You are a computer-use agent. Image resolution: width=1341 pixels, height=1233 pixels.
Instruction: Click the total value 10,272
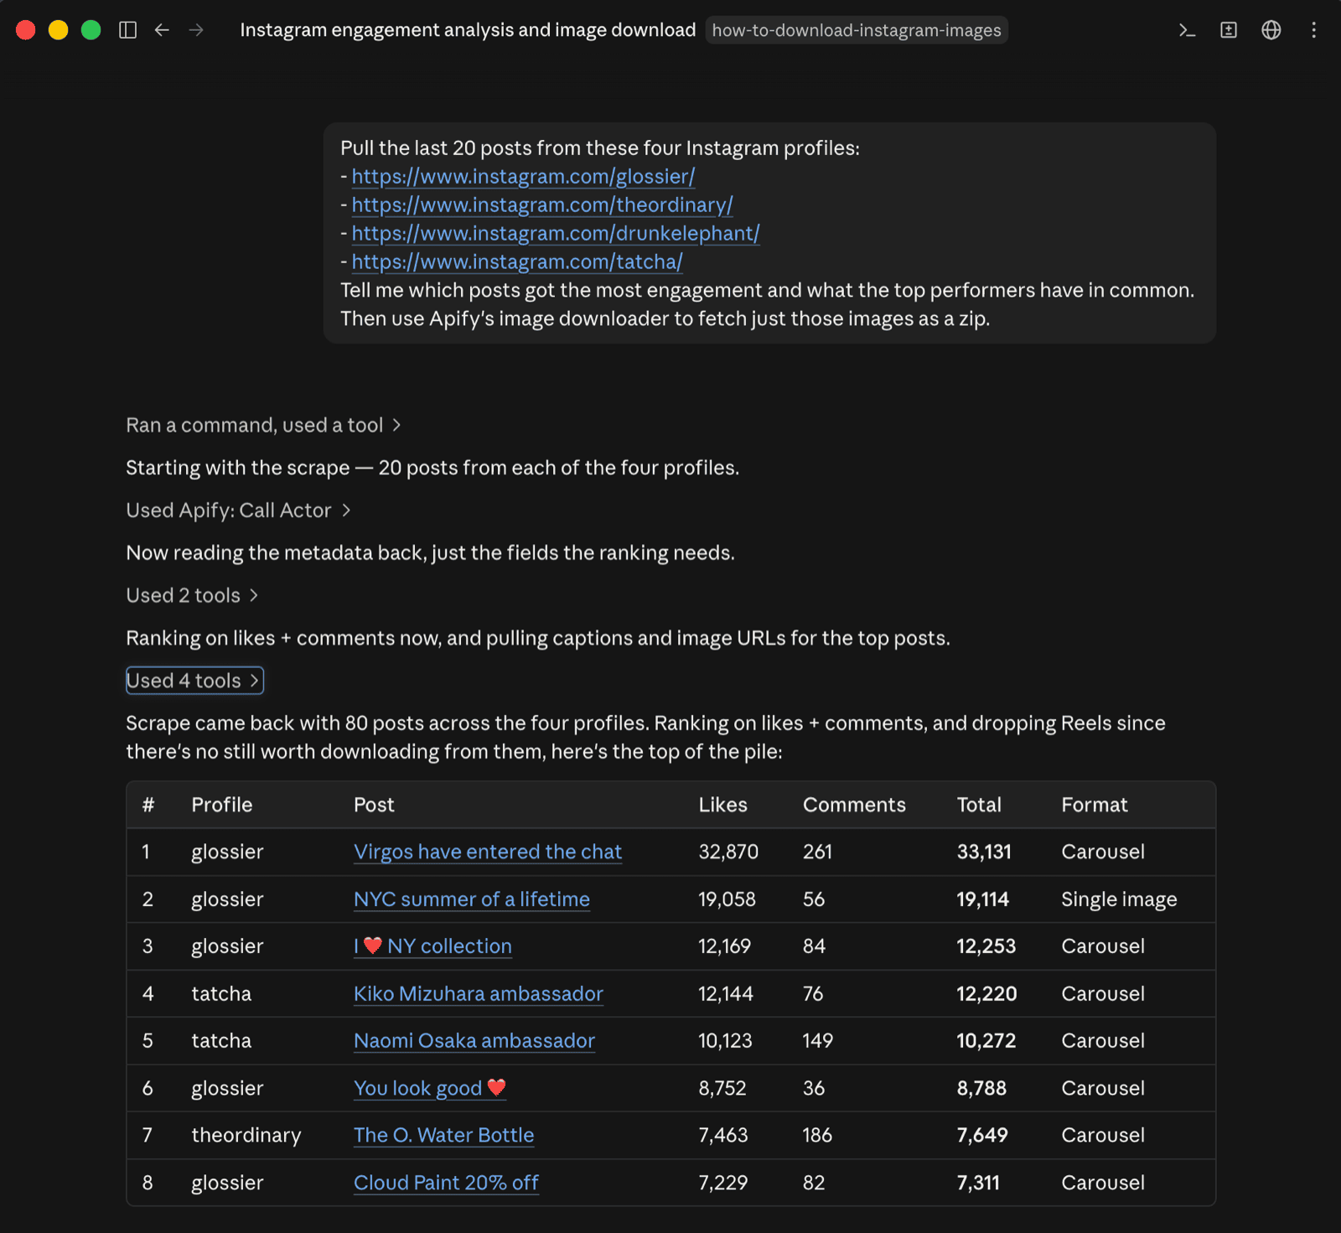[x=986, y=1041]
